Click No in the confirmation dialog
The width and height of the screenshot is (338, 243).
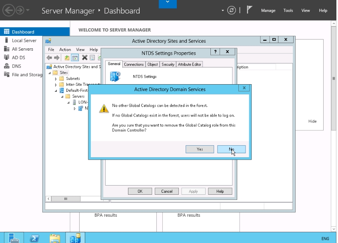point(231,149)
